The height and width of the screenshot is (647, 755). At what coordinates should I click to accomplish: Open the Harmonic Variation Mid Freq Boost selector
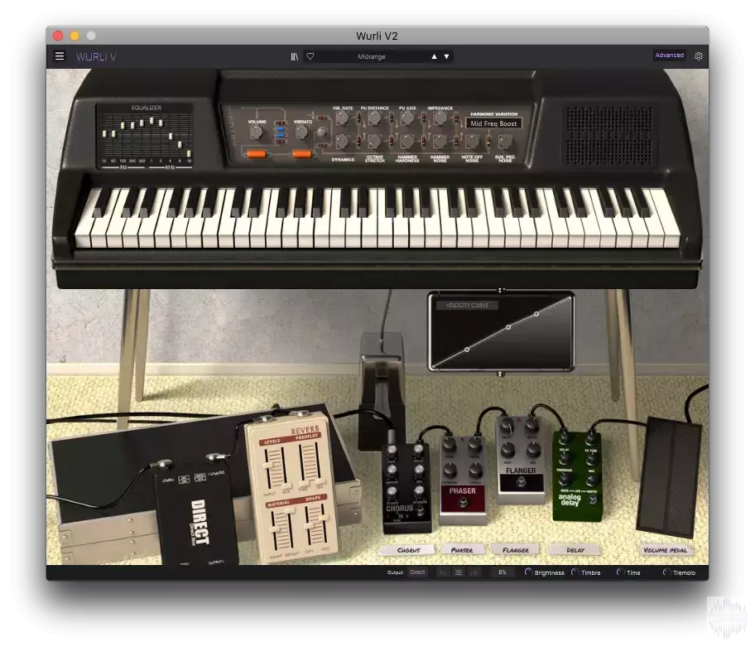coord(493,123)
